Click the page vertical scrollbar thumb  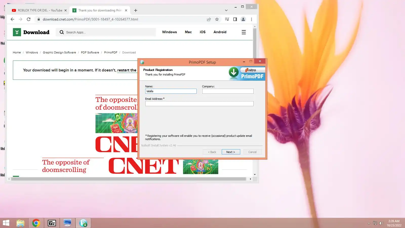coord(255,43)
